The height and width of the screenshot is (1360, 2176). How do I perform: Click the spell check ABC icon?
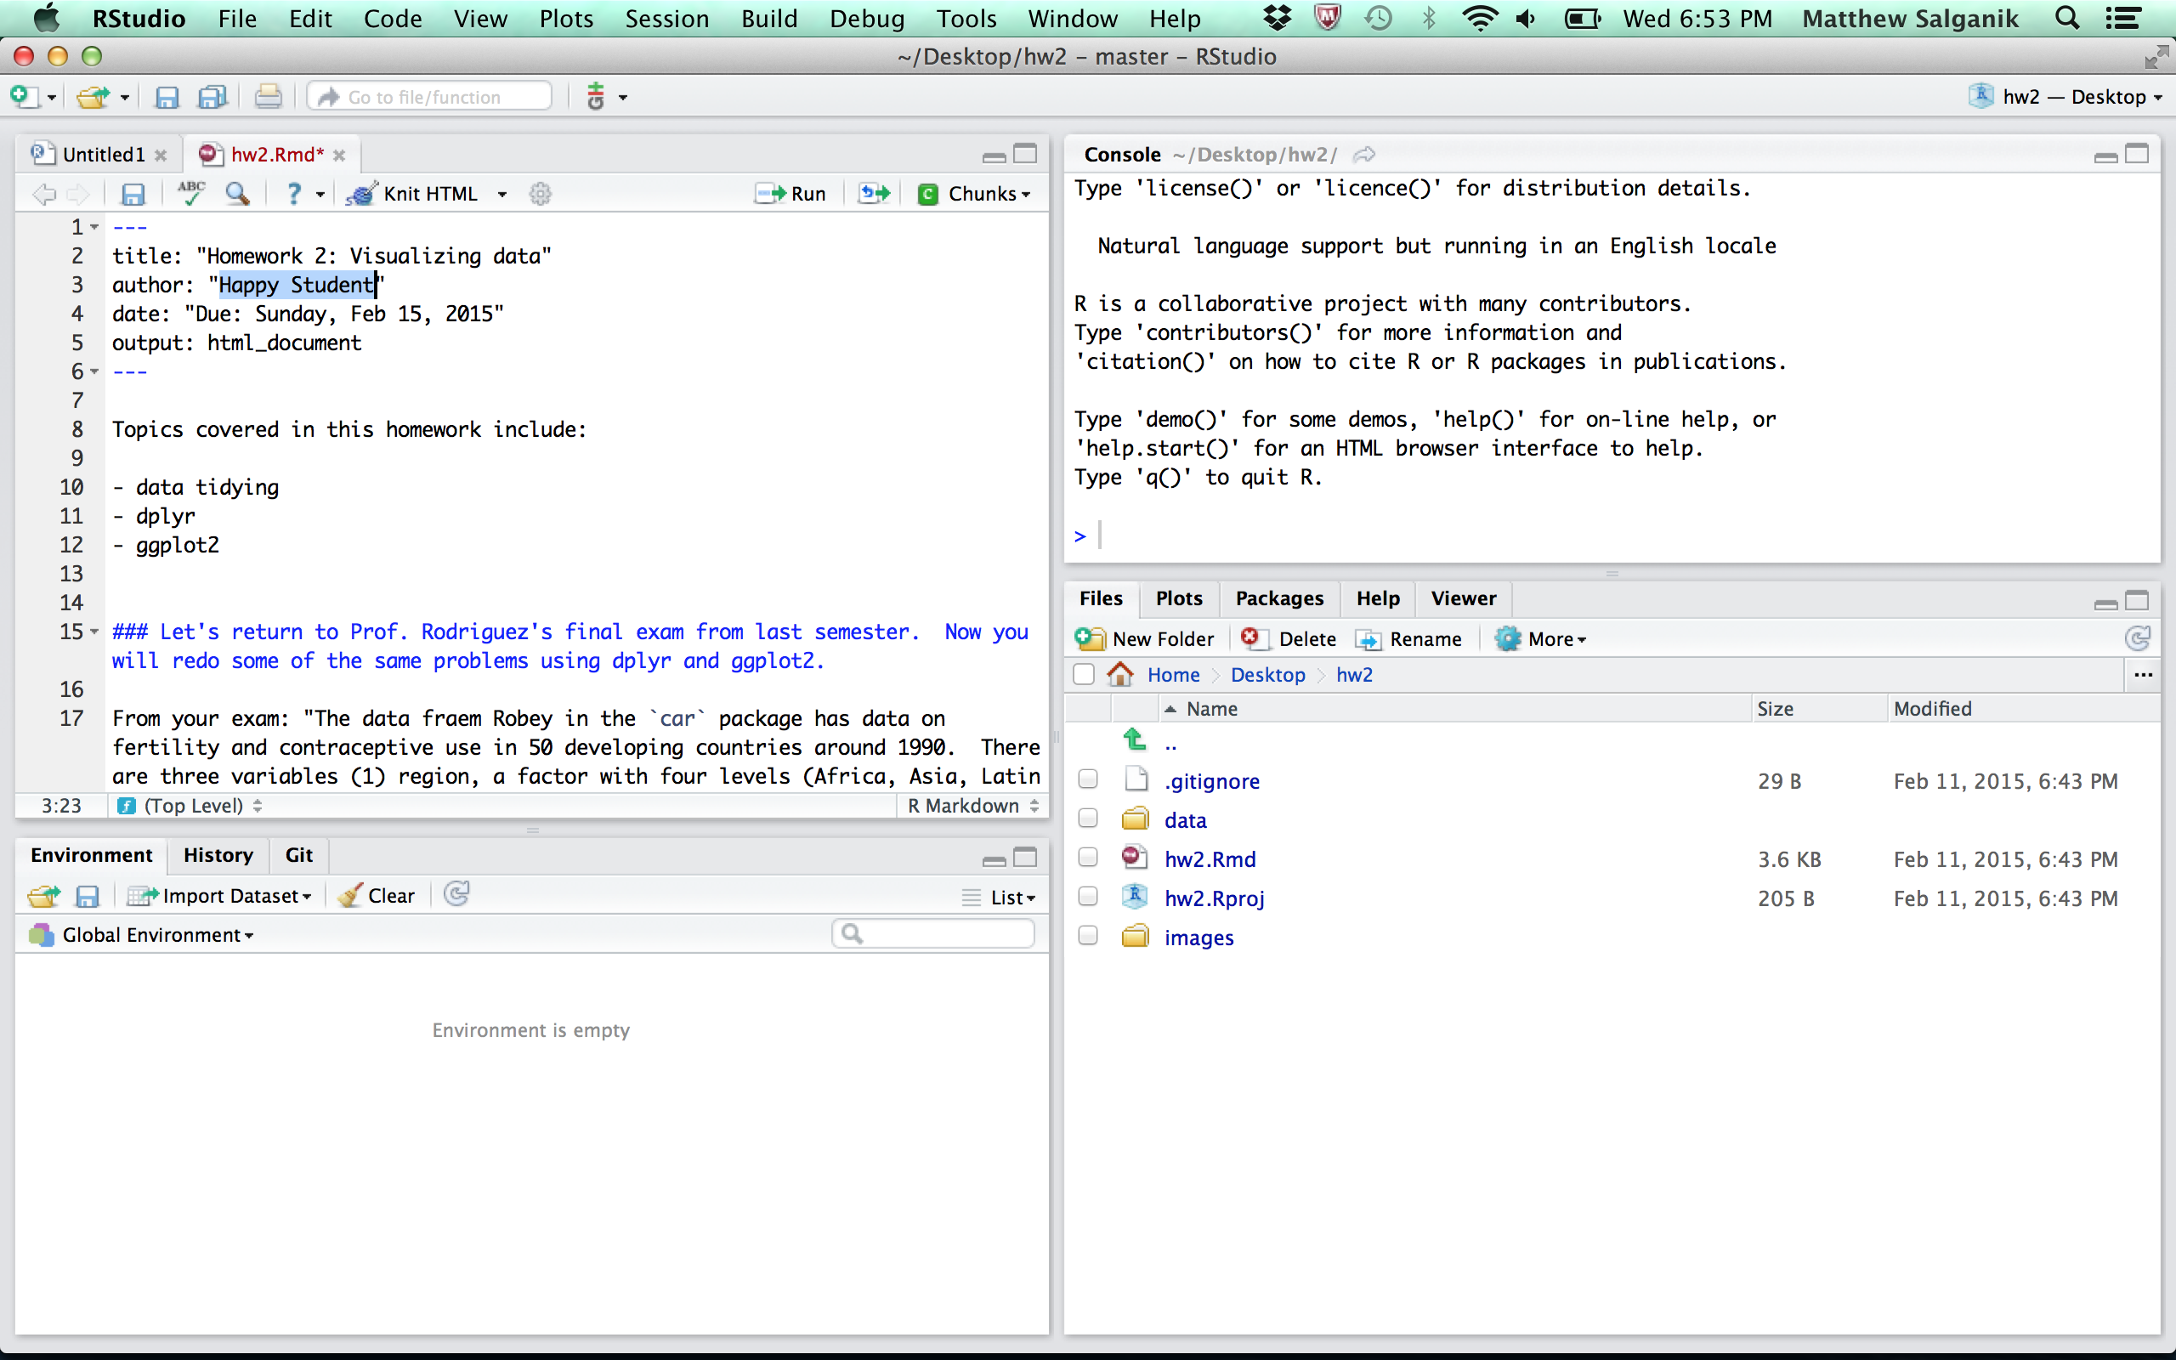pyautogui.click(x=190, y=192)
